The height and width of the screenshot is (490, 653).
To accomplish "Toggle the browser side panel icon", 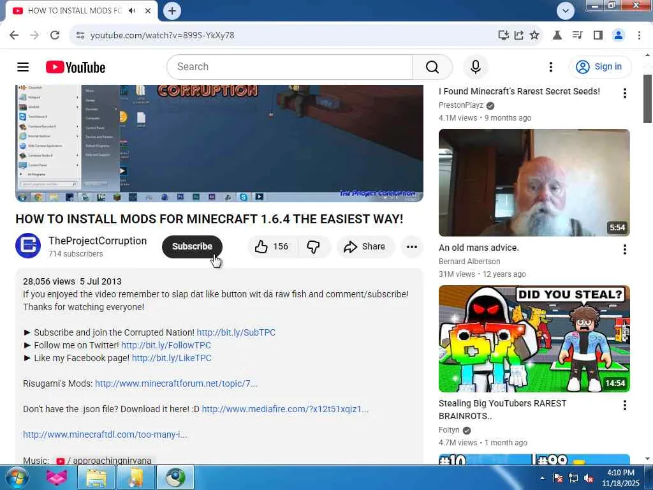I will coord(598,35).
